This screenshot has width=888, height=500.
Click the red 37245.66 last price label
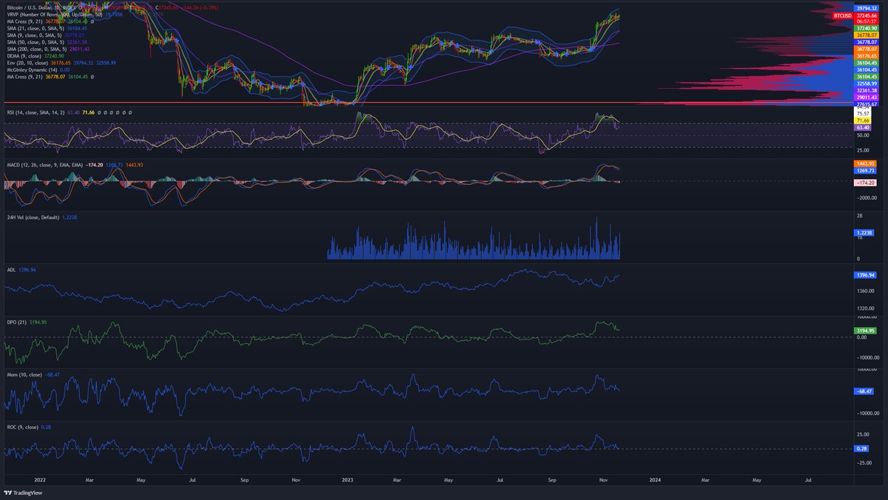867,15
